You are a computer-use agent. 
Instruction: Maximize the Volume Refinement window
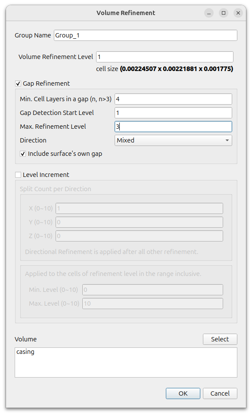[224, 13]
